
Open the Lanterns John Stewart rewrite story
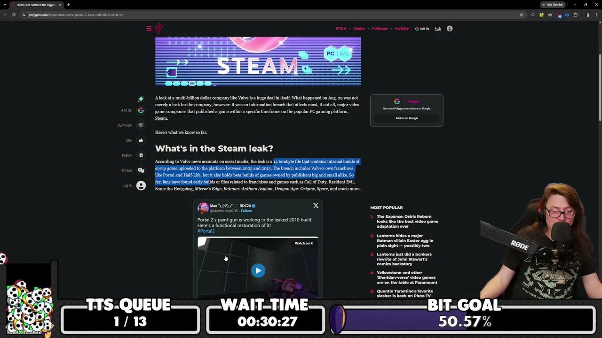[404, 259]
